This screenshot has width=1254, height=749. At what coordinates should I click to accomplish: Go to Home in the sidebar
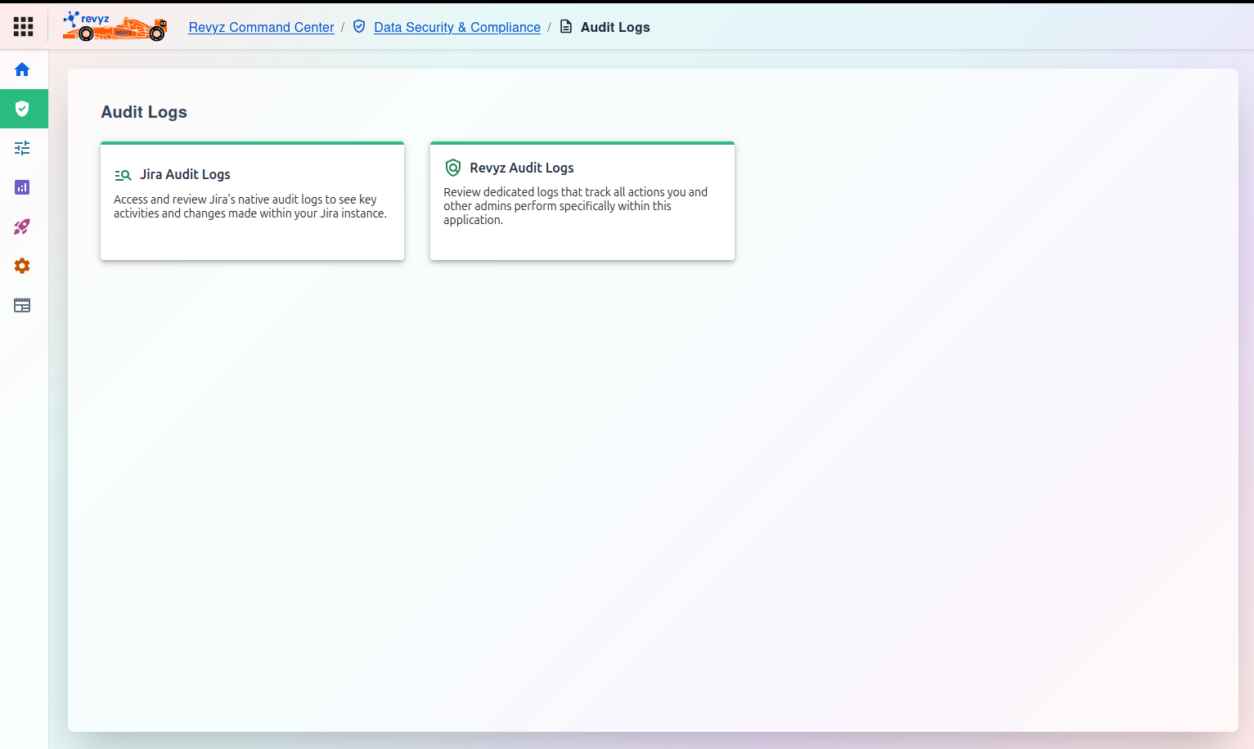22,70
